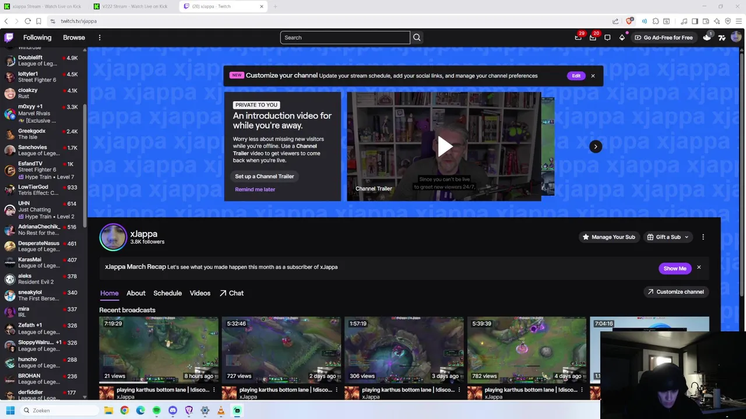This screenshot has height=419, width=746.
Task: Open options for the 21 views broadcast
Action: tap(214, 390)
